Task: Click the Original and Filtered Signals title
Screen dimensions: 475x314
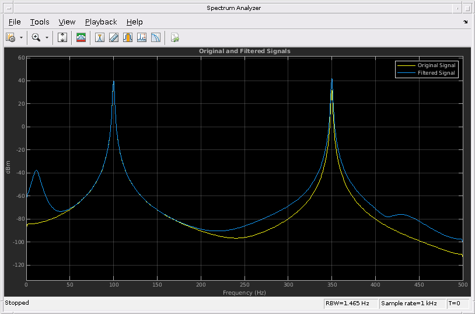Action: pyautogui.click(x=245, y=51)
